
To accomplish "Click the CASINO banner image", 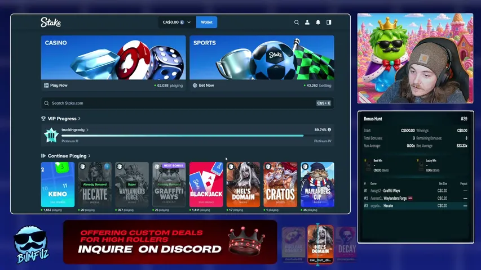I will pyautogui.click(x=113, y=57).
